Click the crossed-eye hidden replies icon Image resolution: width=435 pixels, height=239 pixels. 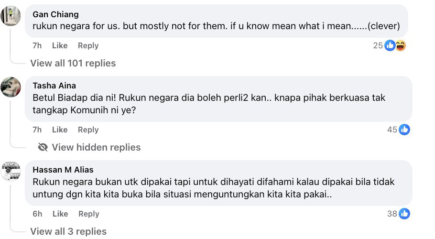(x=43, y=147)
